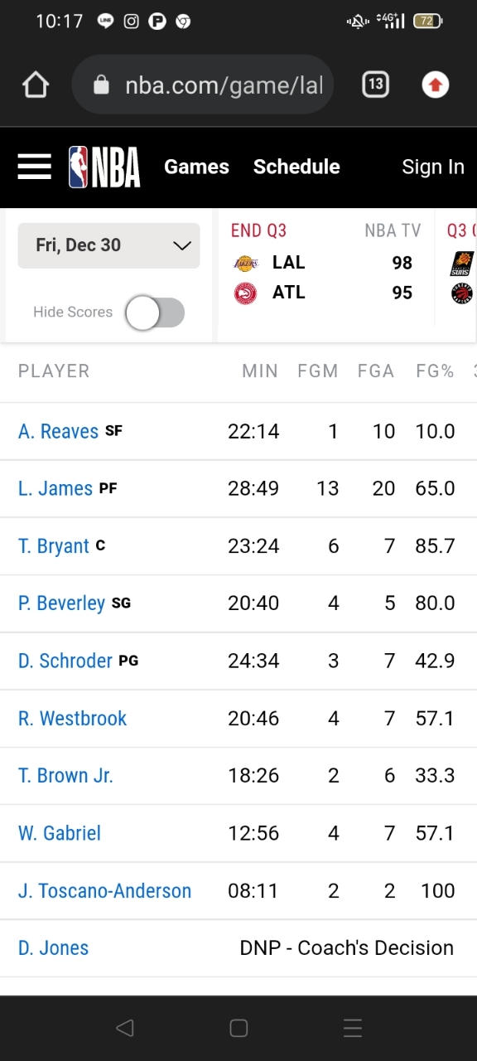Tap the red upload arrow icon
Image resolution: width=477 pixels, height=1061 pixels.
[x=436, y=85]
